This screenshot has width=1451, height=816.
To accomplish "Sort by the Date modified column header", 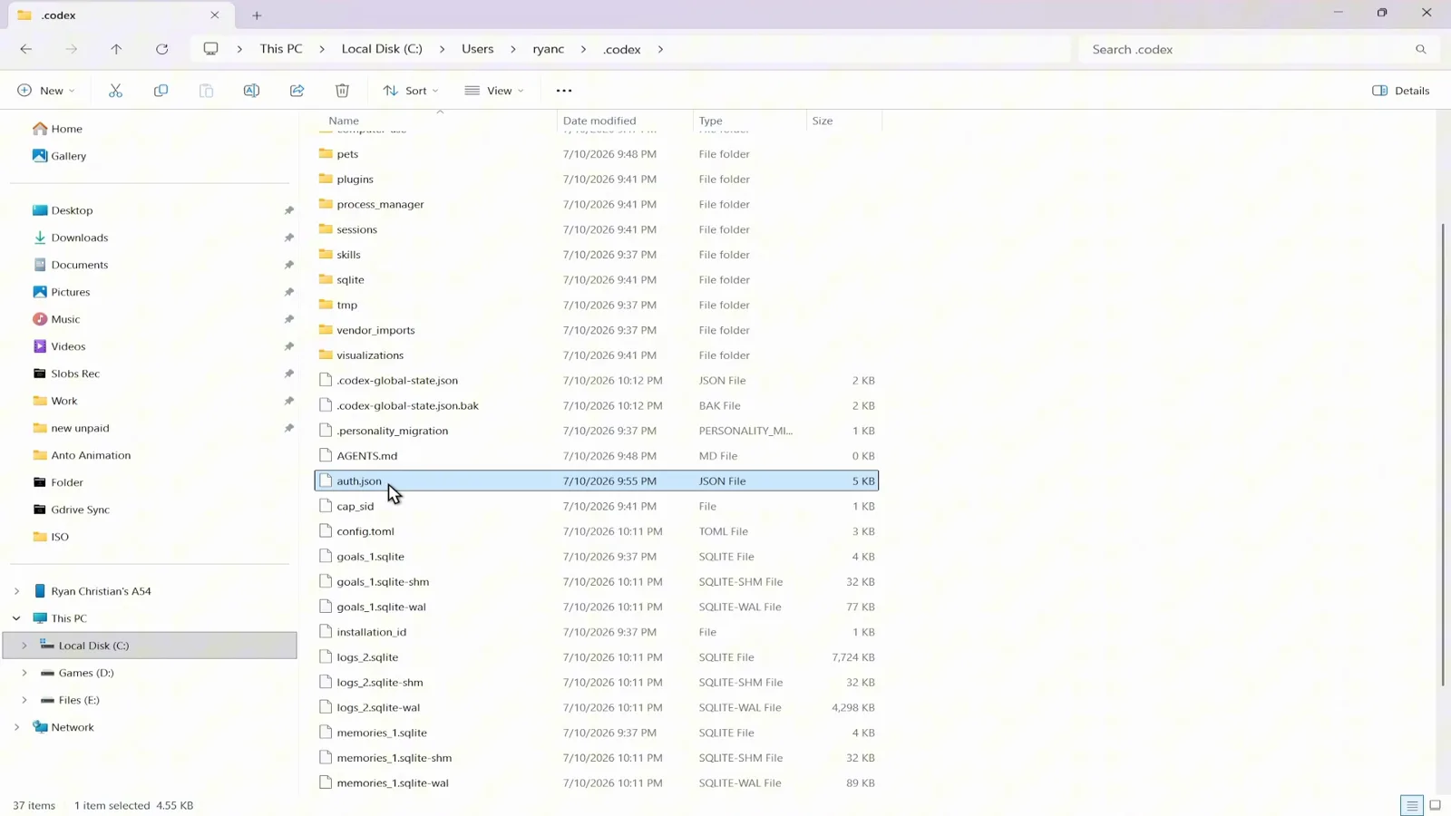I will [625, 121].
